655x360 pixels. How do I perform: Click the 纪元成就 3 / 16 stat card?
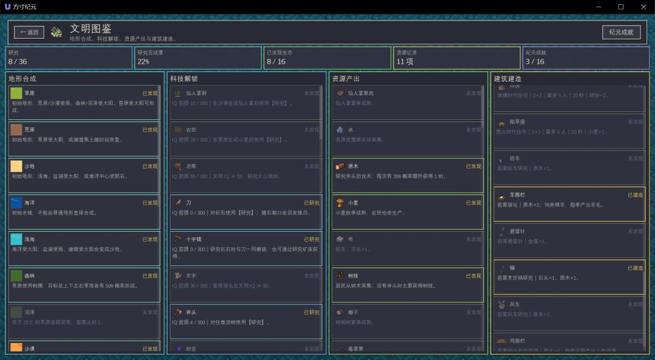[x=586, y=58]
